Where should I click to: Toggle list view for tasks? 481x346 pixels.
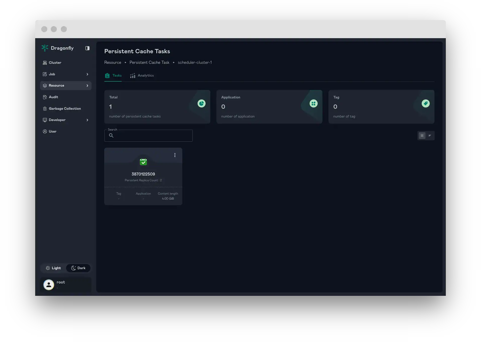click(430, 136)
